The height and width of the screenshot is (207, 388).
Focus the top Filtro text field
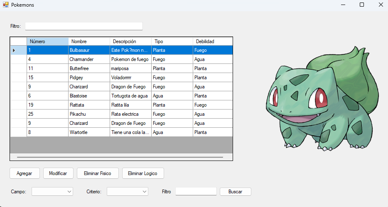pyautogui.click(x=83, y=26)
